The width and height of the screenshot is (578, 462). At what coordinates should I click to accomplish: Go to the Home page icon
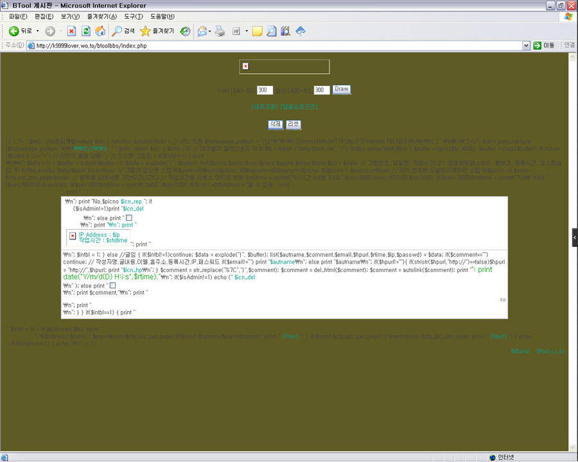tap(100, 31)
